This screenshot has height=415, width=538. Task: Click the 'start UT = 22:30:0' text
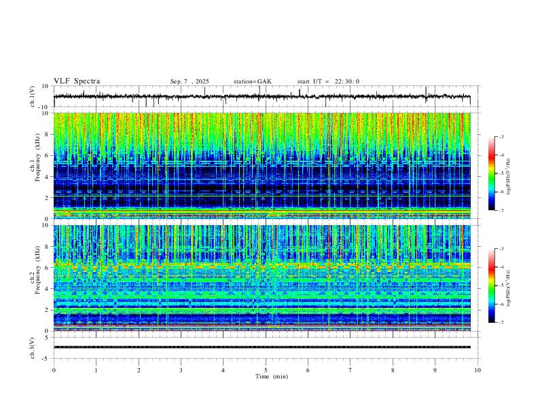[x=328, y=81]
